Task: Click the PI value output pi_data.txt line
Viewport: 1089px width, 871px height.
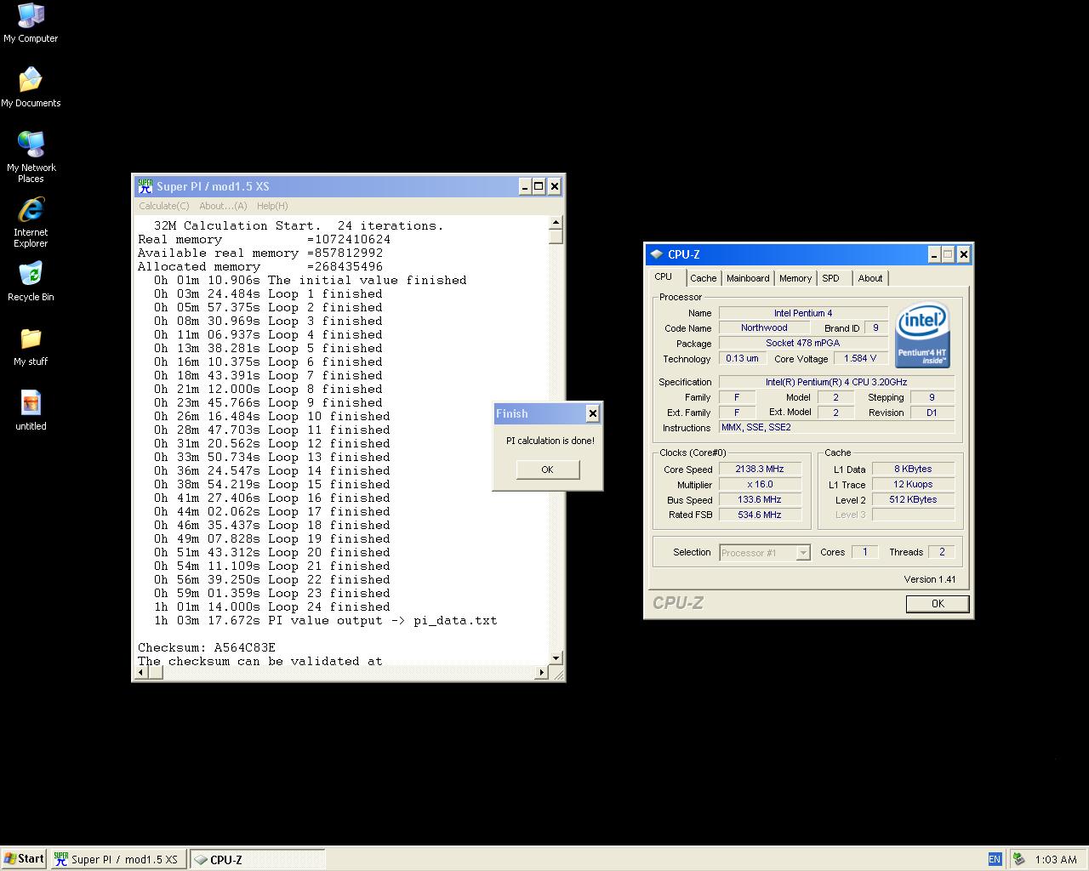Action: point(326,620)
